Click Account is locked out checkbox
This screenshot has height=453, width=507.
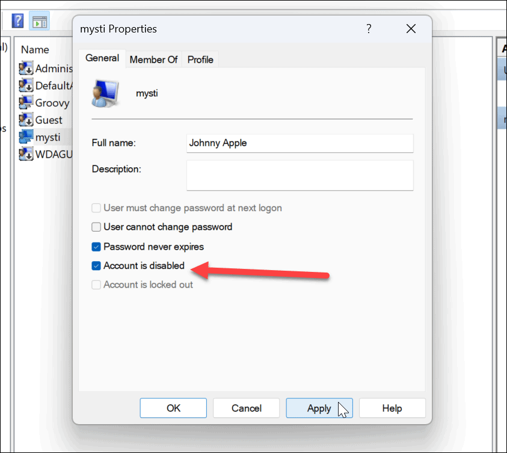(96, 285)
